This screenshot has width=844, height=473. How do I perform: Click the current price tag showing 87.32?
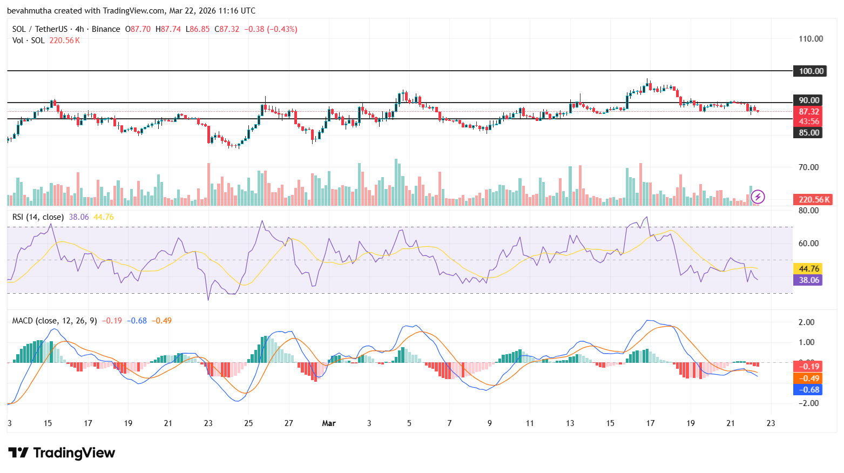click(808, 111)
